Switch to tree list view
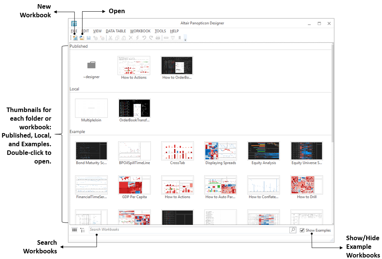This screenshot has height=259, width=382. (x=83, y=230)
